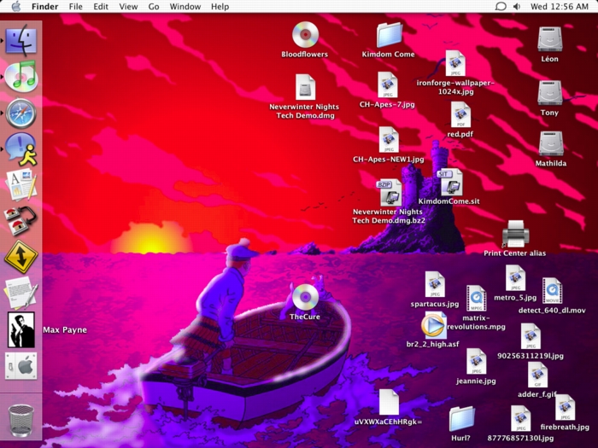Screen dimensions: 598x448
Task: Click the Wed 12:56 AM clock
Action: [559, 7]
